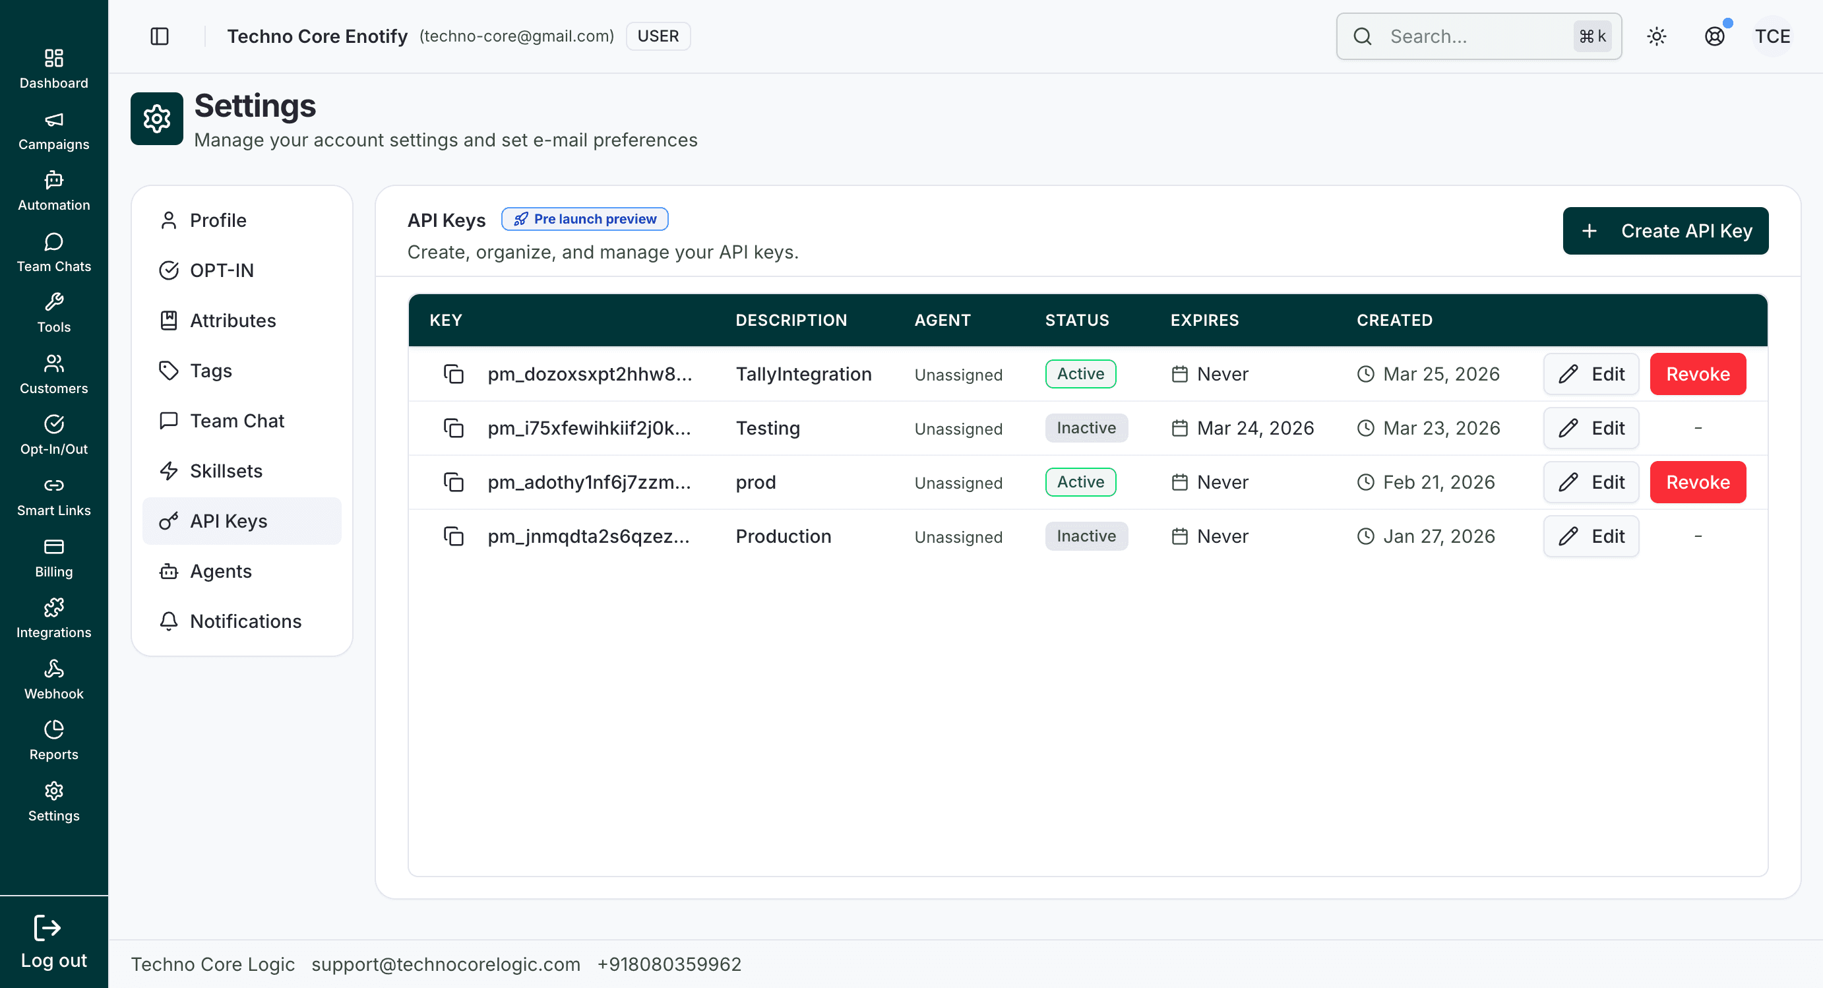Click Active status of prod key
The height and width of the screenshot is (988, 1823).
(x=1080, y=482)
